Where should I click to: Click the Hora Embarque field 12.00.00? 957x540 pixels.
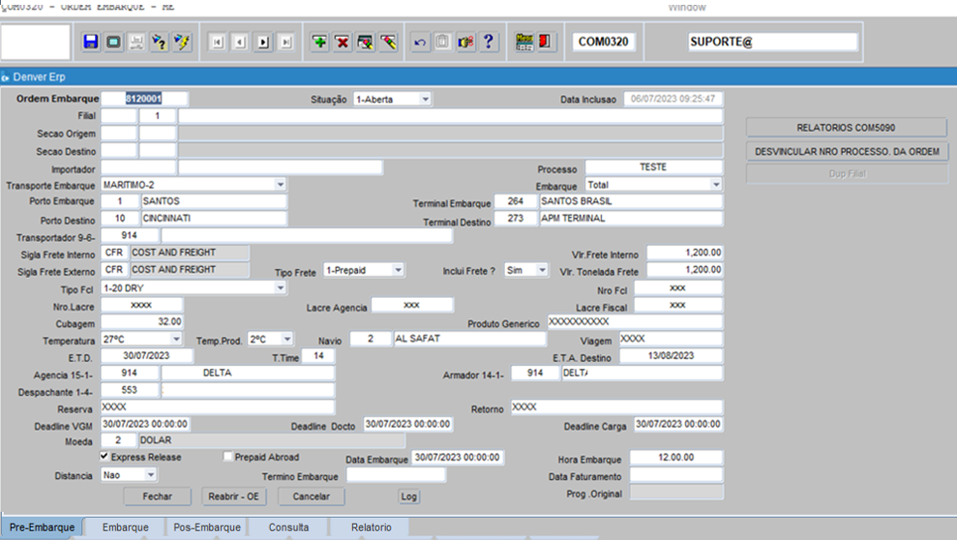click(x=676, y=458)
